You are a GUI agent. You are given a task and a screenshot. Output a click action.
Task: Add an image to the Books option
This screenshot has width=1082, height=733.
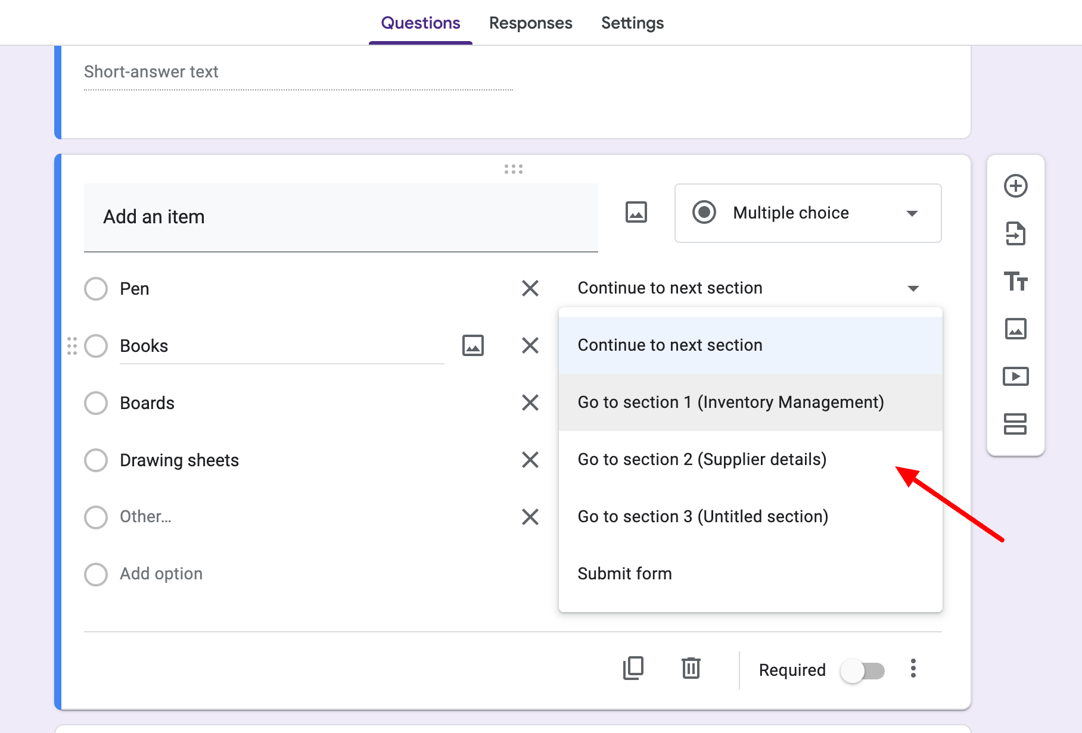pos(472,345)
